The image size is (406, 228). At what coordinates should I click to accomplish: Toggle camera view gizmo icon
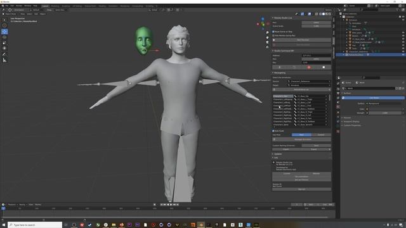[267, 42]
